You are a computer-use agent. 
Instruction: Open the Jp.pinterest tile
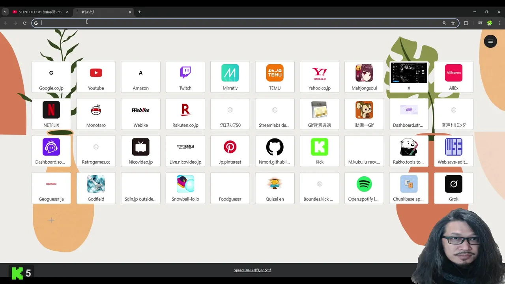coord(230,151)
